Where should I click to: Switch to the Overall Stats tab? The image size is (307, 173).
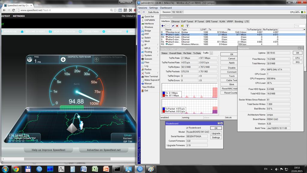(x=175, y=53)
